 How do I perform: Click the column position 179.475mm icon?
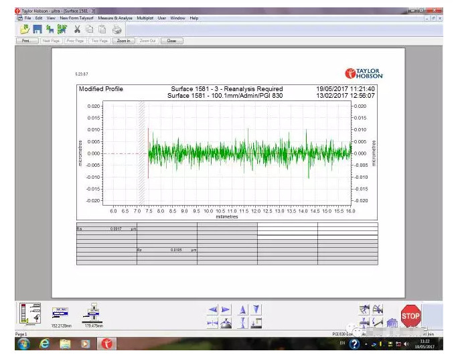[91, 312]
